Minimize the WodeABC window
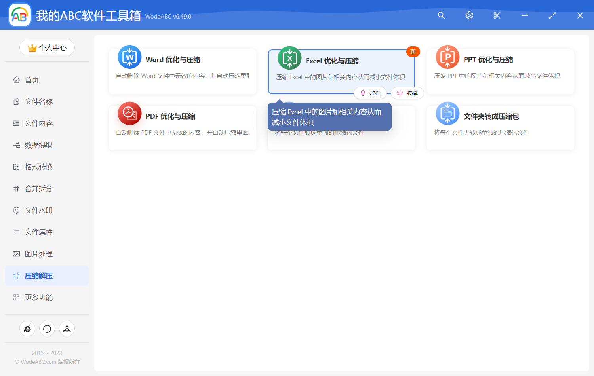This screenshot has width=594, height=376. pos(525,15)
